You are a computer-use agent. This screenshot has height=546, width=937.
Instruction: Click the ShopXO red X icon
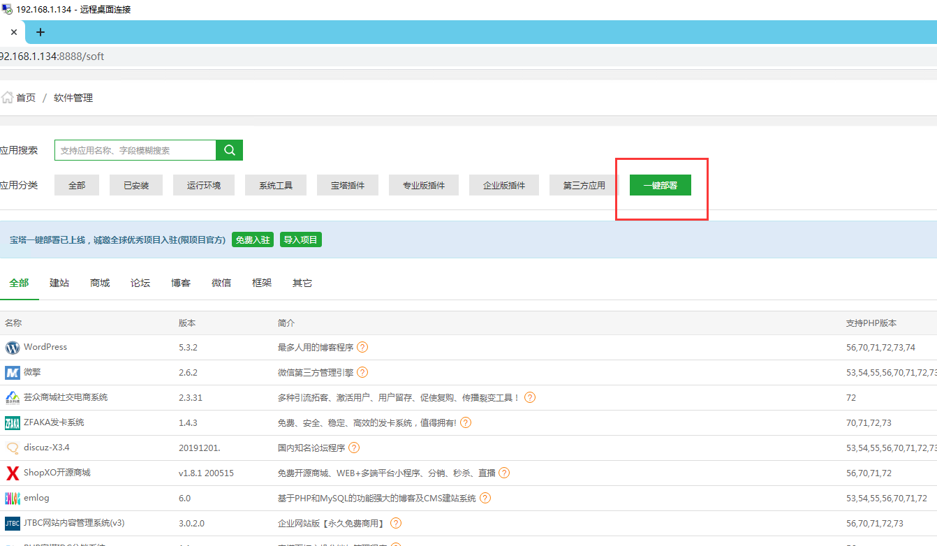point(13,473)
